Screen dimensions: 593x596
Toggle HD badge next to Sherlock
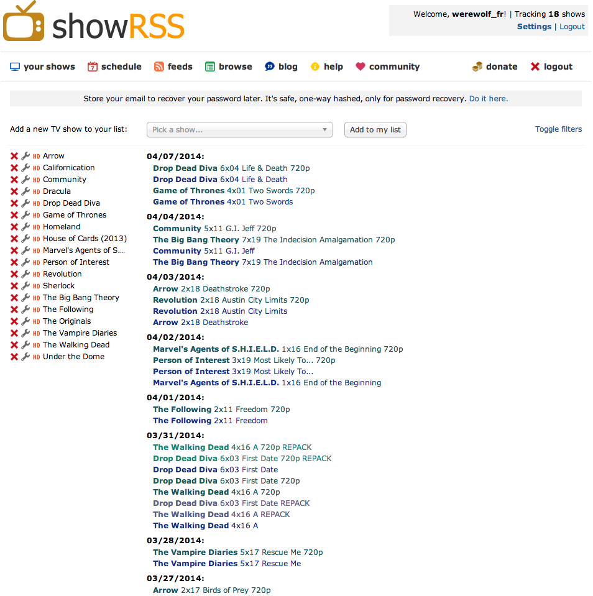point(37,286)
